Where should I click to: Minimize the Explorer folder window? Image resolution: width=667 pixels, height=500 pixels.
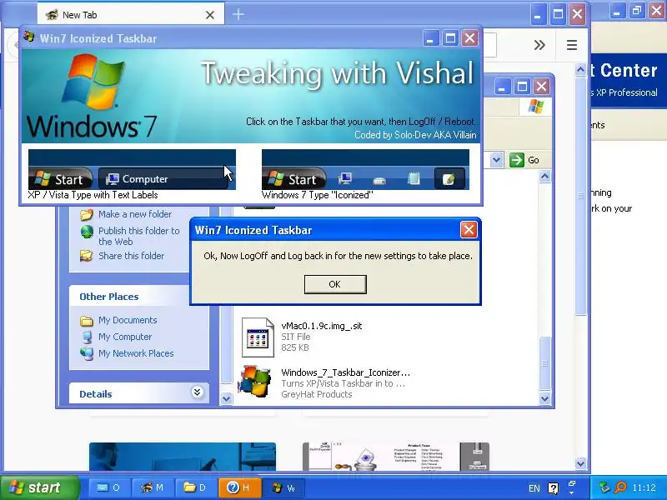[502, 87]
